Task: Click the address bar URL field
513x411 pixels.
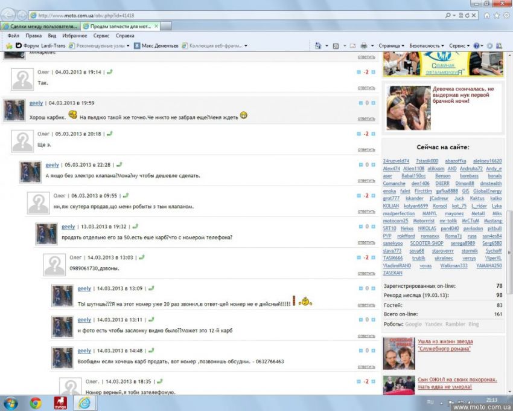Action: pyautogui.click(x=235, y=15)
